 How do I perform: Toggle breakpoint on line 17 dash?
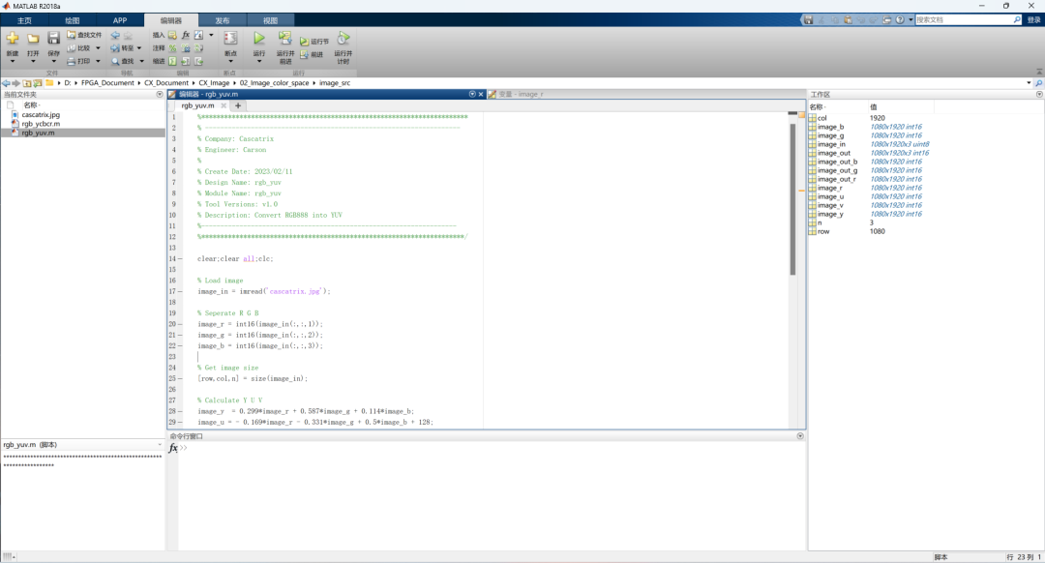(180, 291)
